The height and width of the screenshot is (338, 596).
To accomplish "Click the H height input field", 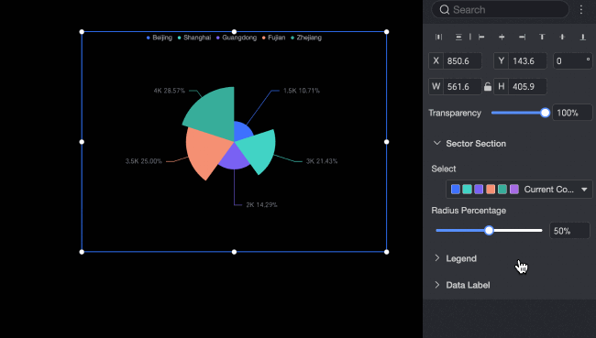I will (527, 87).
